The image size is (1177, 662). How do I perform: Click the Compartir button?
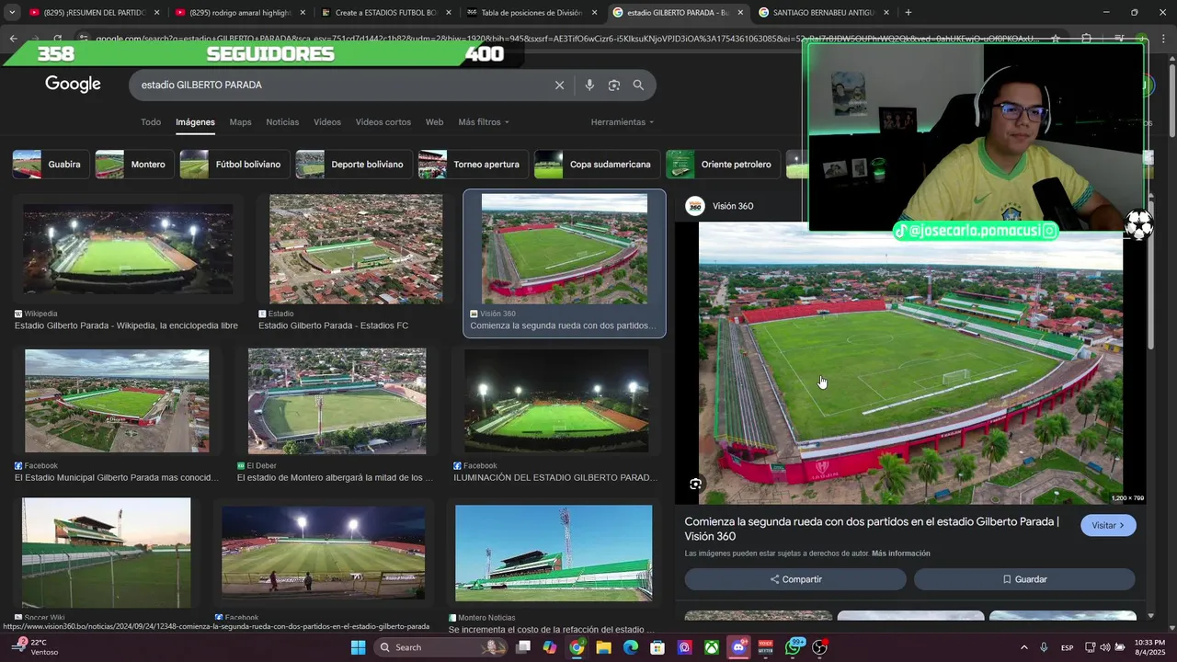pyautogui.click(x=795, y=579)
